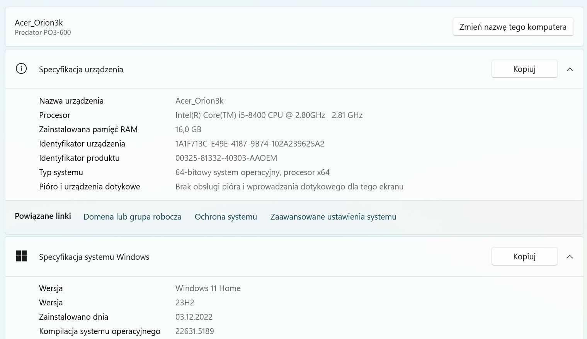Click the Brak obsługi pióra value text
Screen dimensions: 587x339
(x=289, y=187)
